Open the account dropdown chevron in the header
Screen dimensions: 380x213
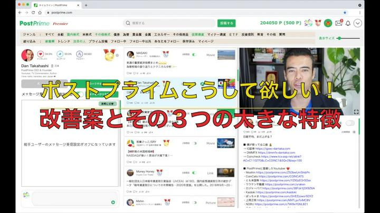(x=358, y=23)
